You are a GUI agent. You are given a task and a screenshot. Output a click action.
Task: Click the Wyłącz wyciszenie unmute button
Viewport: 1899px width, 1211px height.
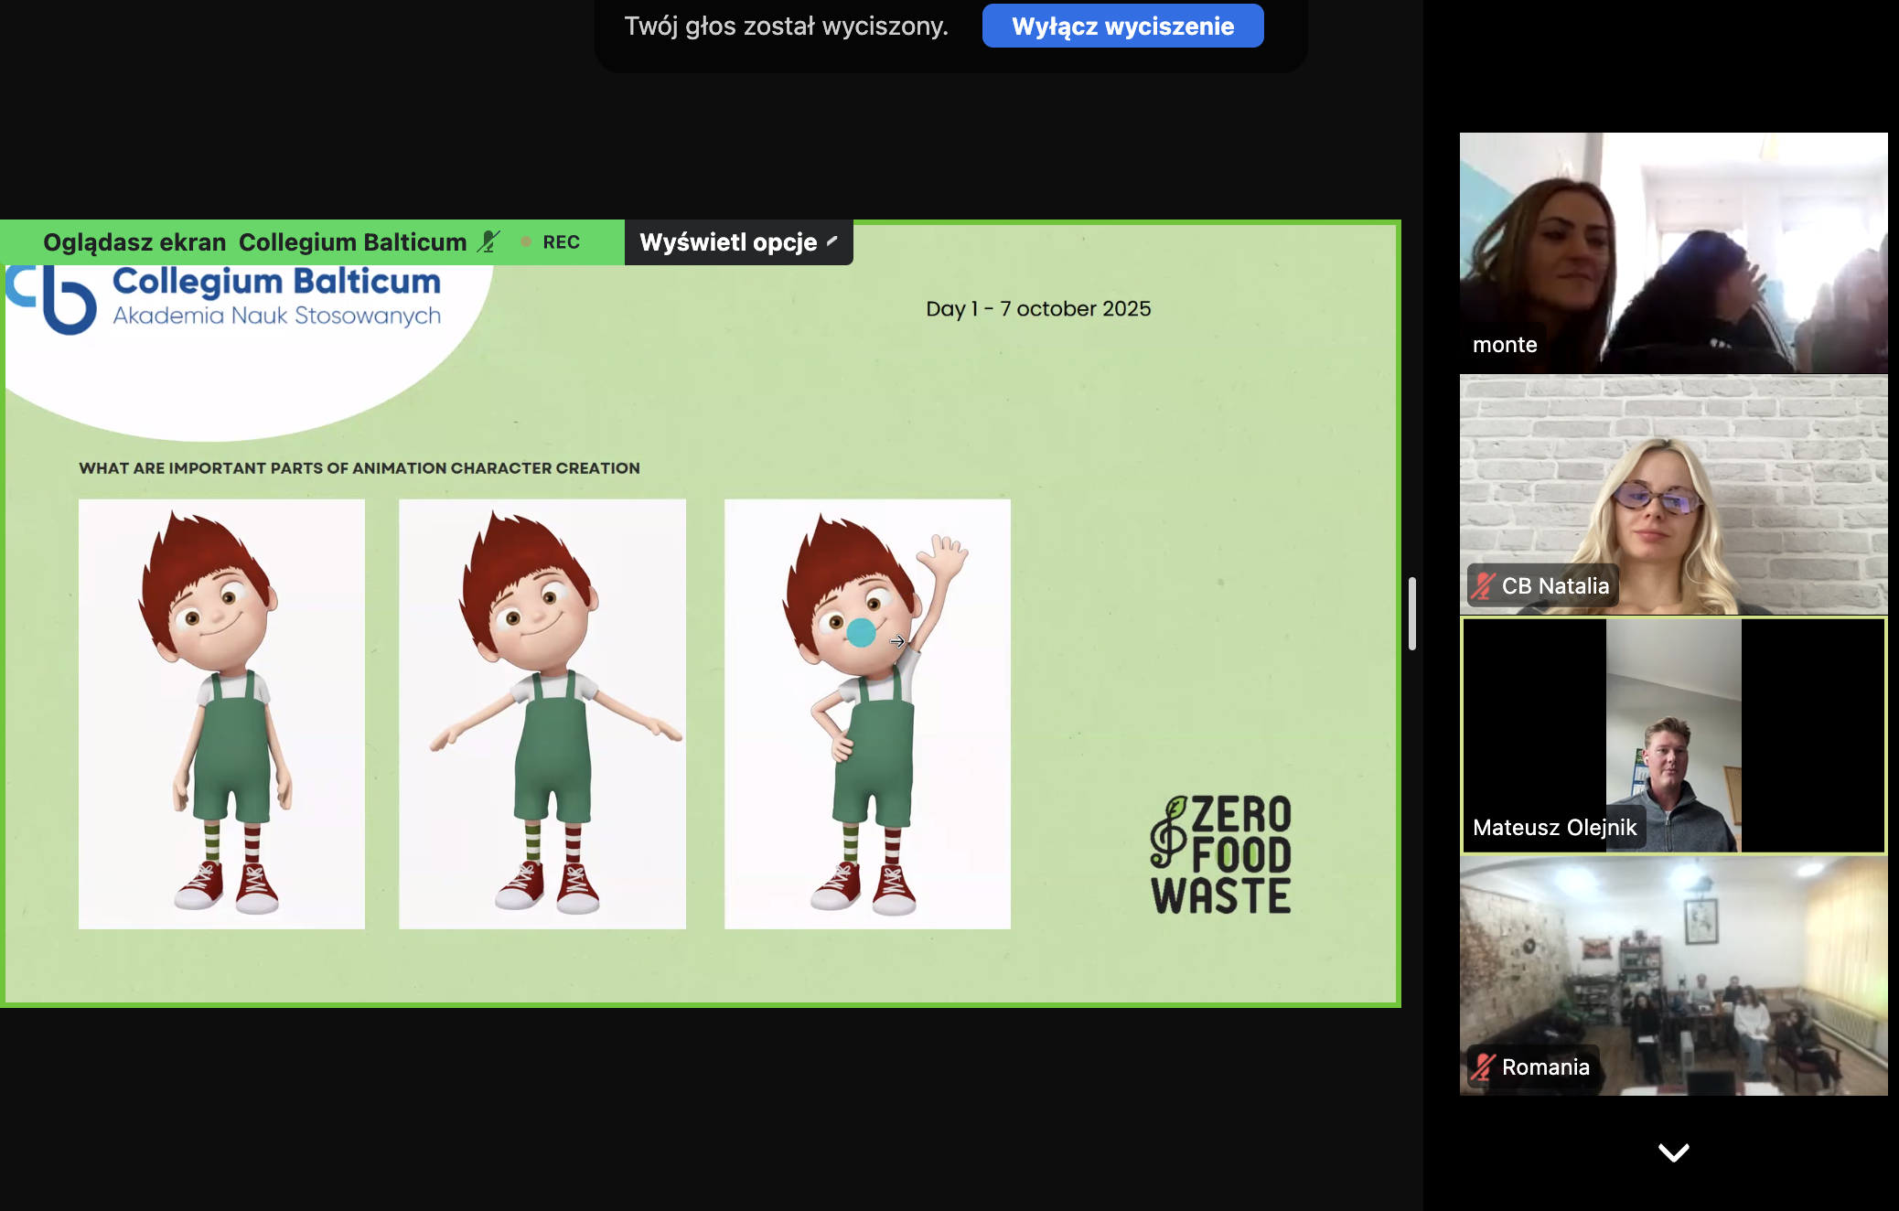point(1122,26)
